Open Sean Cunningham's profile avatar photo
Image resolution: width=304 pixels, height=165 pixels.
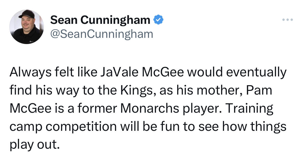tap(27, 27)
